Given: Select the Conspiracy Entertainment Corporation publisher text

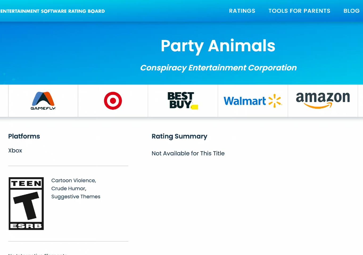Looking at the screenshot, I should (x=218, y=68).
